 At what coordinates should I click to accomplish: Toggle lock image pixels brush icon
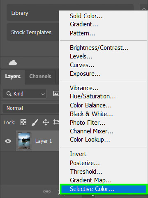35,122
